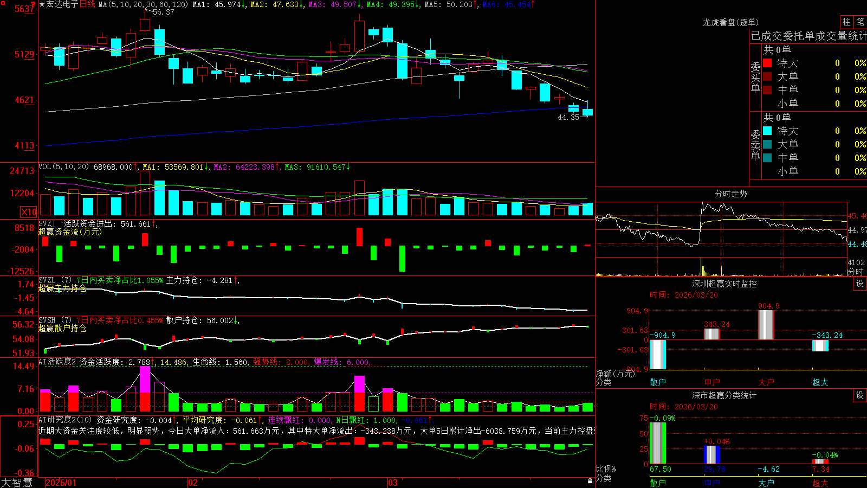The height and width of the screenshot is (488, 867).
Task: Click the teal 中单 sell-order swatch
Action: [x=767, y=158]
